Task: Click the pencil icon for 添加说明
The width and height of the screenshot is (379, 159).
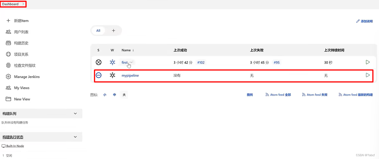Action: click(x=358, y=21)
